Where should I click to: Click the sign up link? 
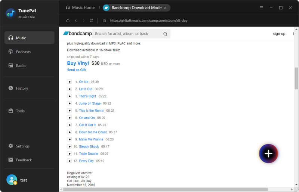pyautogui.click(x=279, y=34)
